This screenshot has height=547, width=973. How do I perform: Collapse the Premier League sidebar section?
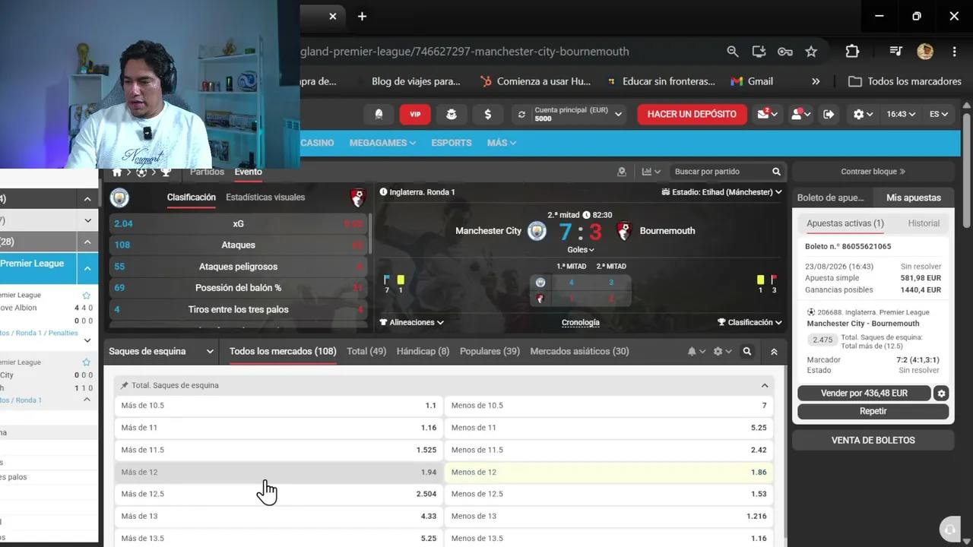pyautogui.click(x=87, y=268)
